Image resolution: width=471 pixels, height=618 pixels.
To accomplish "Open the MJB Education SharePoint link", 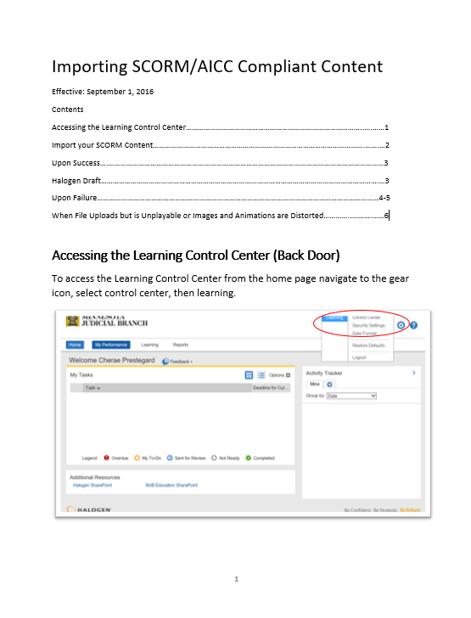I will pos(171,486).
